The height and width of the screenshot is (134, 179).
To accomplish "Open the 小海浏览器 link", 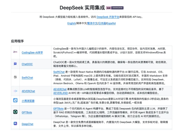I will (x=28, y=101).
